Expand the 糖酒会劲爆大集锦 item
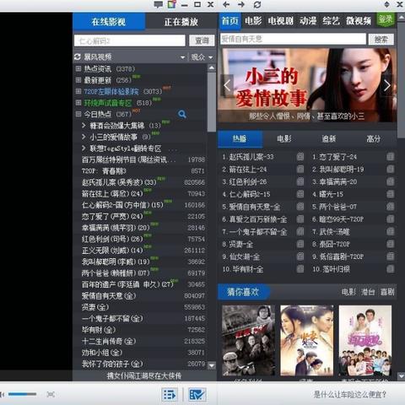The height and width of the screenshot is (405, 405). click(84, 126)
